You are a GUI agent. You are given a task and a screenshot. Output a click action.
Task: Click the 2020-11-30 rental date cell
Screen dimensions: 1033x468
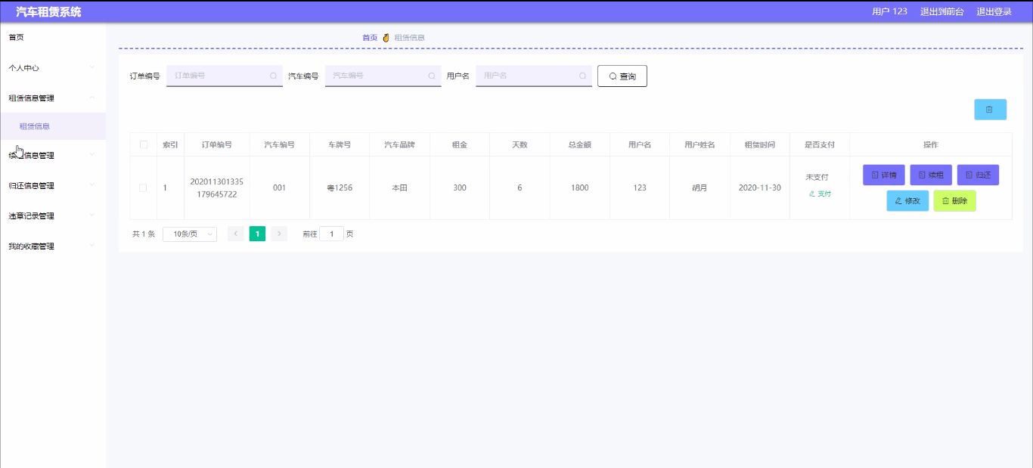click(x=760, y=188)
